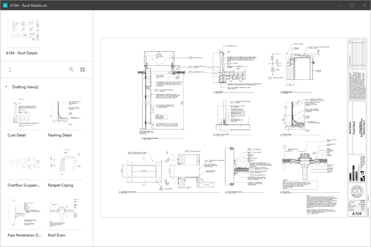Maximize the viewer window
The width and height of the screenshot is (371, 247).
pyautogui.click(x=352, y=5)
